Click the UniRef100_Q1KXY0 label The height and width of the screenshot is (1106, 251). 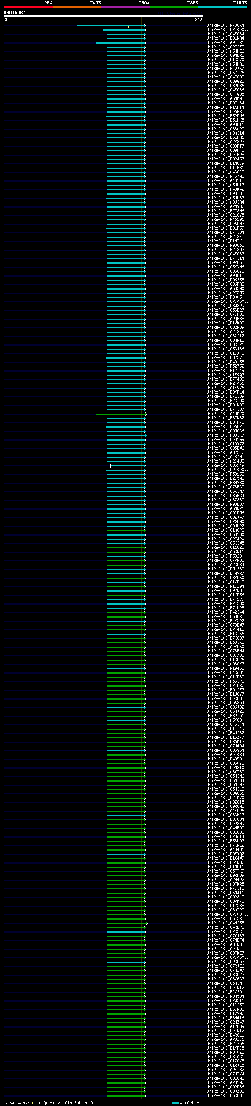pos(225,60)
